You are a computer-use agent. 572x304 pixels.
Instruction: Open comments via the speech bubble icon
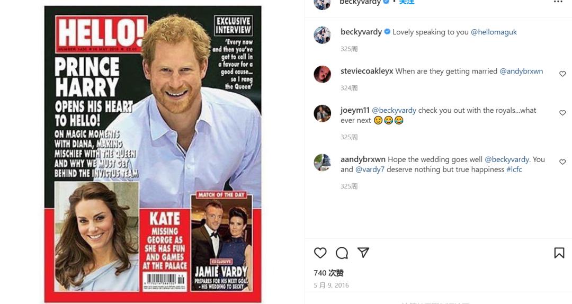[342, 253]
